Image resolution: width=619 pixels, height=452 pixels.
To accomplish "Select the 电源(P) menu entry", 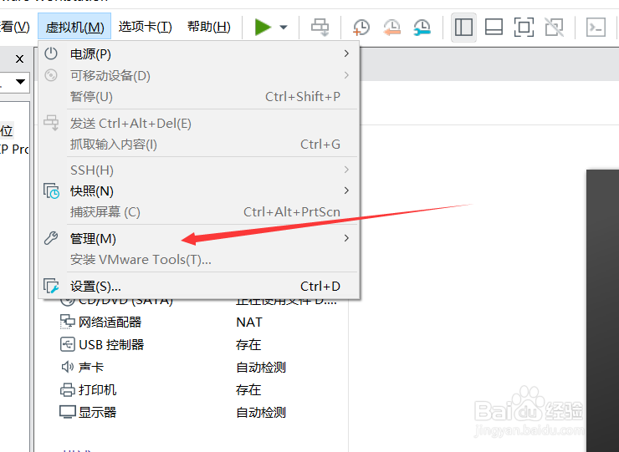I will (199, 54).
